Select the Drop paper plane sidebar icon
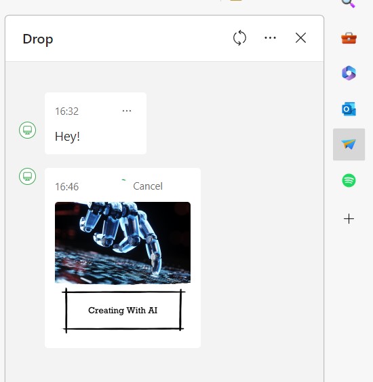 [x=349, y=144]
